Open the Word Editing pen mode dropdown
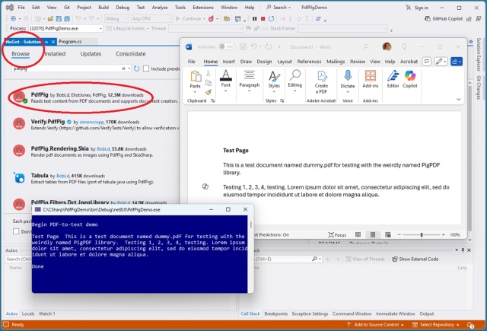Viewport: 487px width, 331px height. (x=441, y=62)
